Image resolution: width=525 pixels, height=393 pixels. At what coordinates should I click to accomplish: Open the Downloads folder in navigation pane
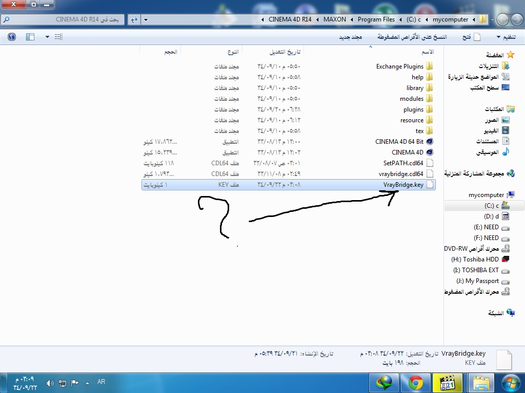coord(494,66)
